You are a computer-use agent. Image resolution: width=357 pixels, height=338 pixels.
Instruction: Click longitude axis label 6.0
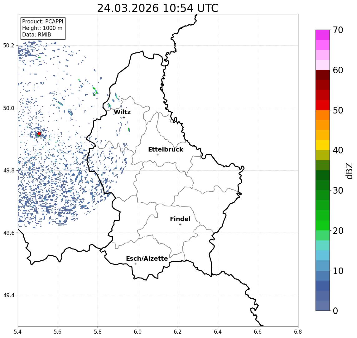tap(138, 332)
